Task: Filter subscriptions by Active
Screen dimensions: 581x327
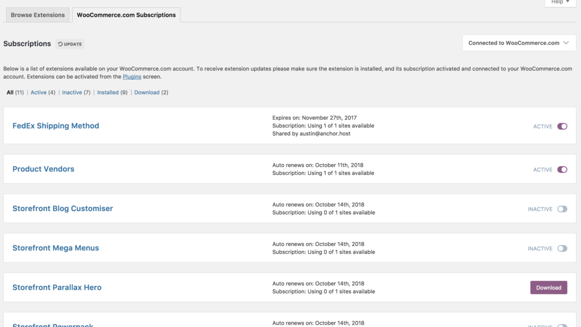Action: coord(39,93)
